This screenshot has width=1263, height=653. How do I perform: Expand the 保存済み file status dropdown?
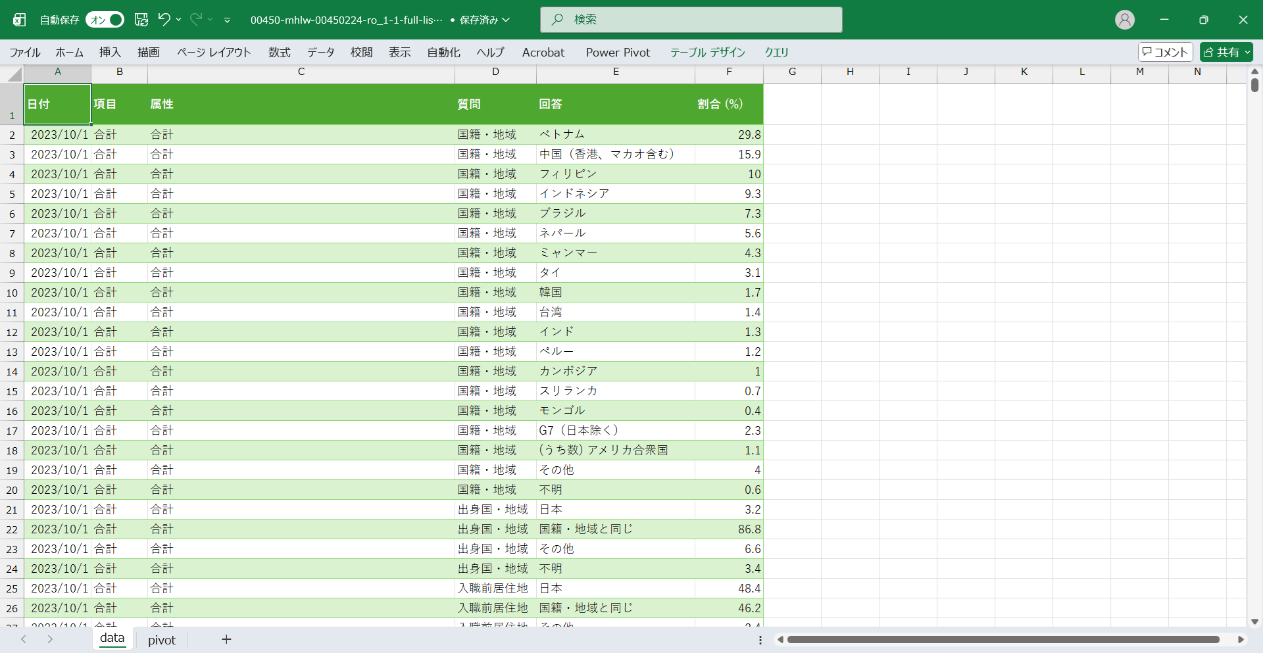point(506,20)
